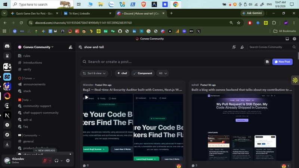The height and width of the screenshot is (168, 299).
Task: Toggle notification settings bell in channel header
Action: (x=234, y=47)
